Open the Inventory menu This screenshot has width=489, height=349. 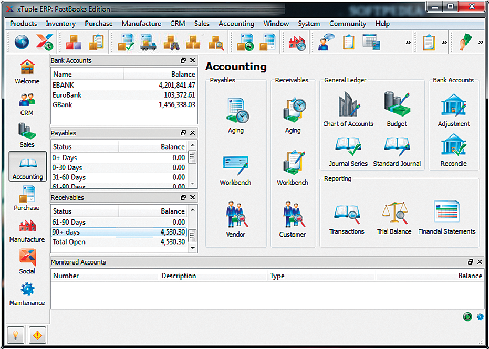(61, 24)
